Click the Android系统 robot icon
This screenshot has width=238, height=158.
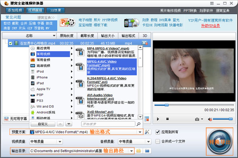33,112
